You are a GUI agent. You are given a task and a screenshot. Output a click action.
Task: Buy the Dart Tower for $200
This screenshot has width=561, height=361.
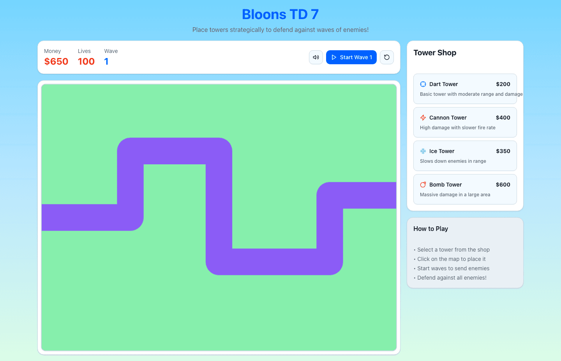(x=465, y=89)
